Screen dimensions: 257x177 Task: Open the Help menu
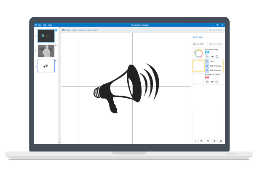tap(50, 25)
